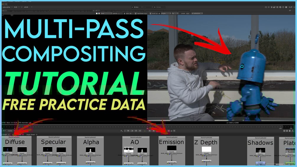297x167 pixels.
Task: Click the pause viewer updates icon
Action: 286,7
